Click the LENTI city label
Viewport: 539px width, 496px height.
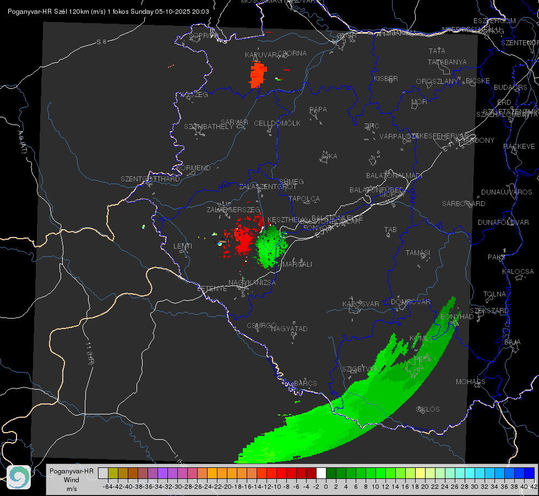tap(183, 246)
